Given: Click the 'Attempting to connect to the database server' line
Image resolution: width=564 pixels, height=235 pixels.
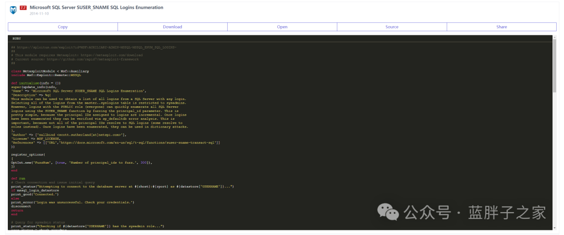Looking at the screenshot, I should click(x=123, y=187).
